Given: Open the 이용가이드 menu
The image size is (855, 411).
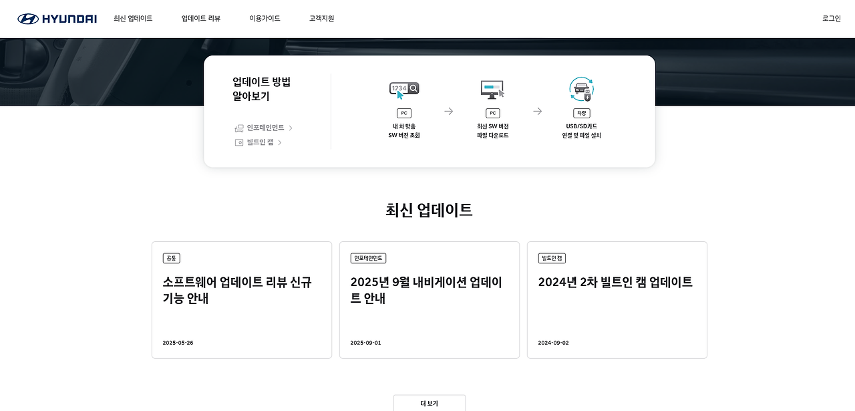Looking at the screenshot, I should 265,19.
